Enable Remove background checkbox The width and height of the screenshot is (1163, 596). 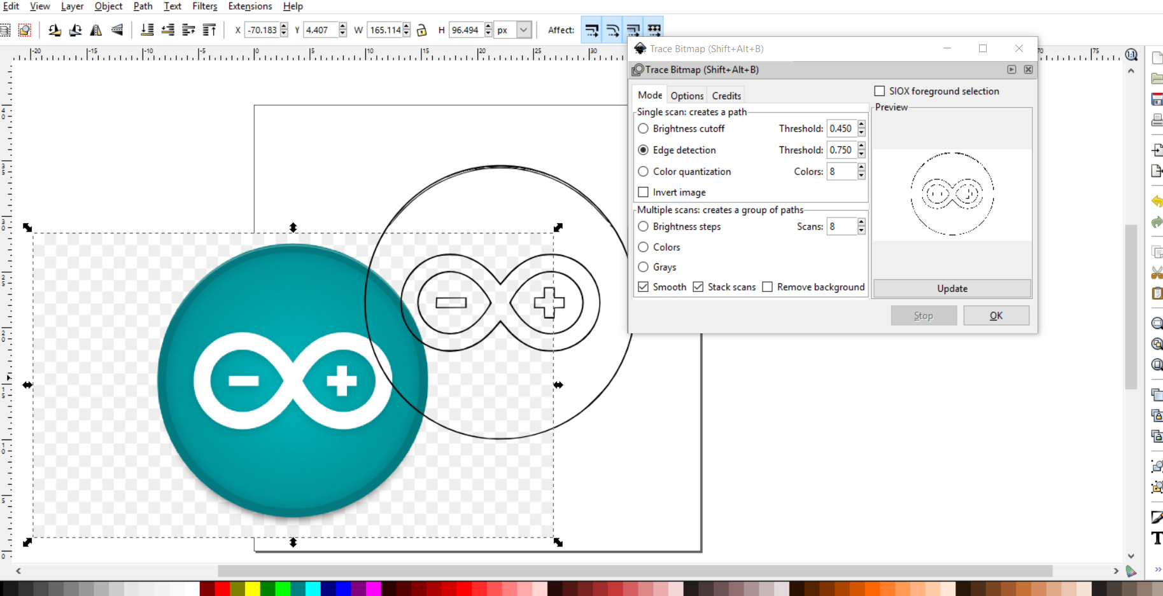[768, 287]
